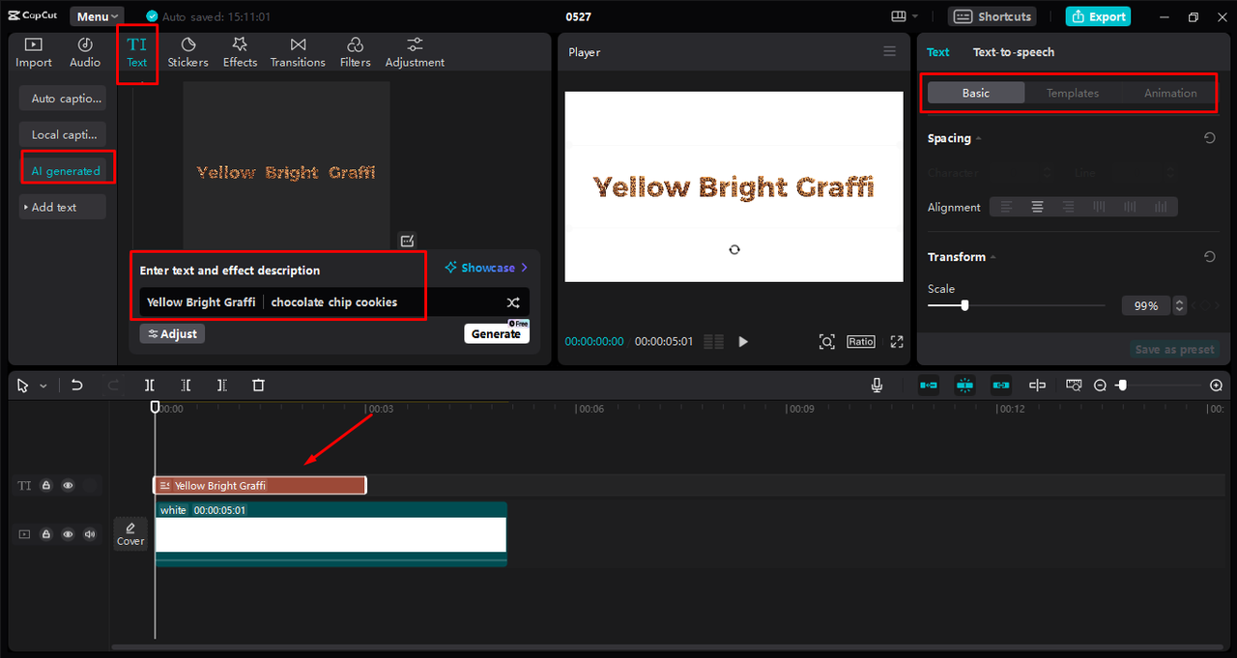Toggle auto snapping
1237x658 pixels.
(964, 386)
